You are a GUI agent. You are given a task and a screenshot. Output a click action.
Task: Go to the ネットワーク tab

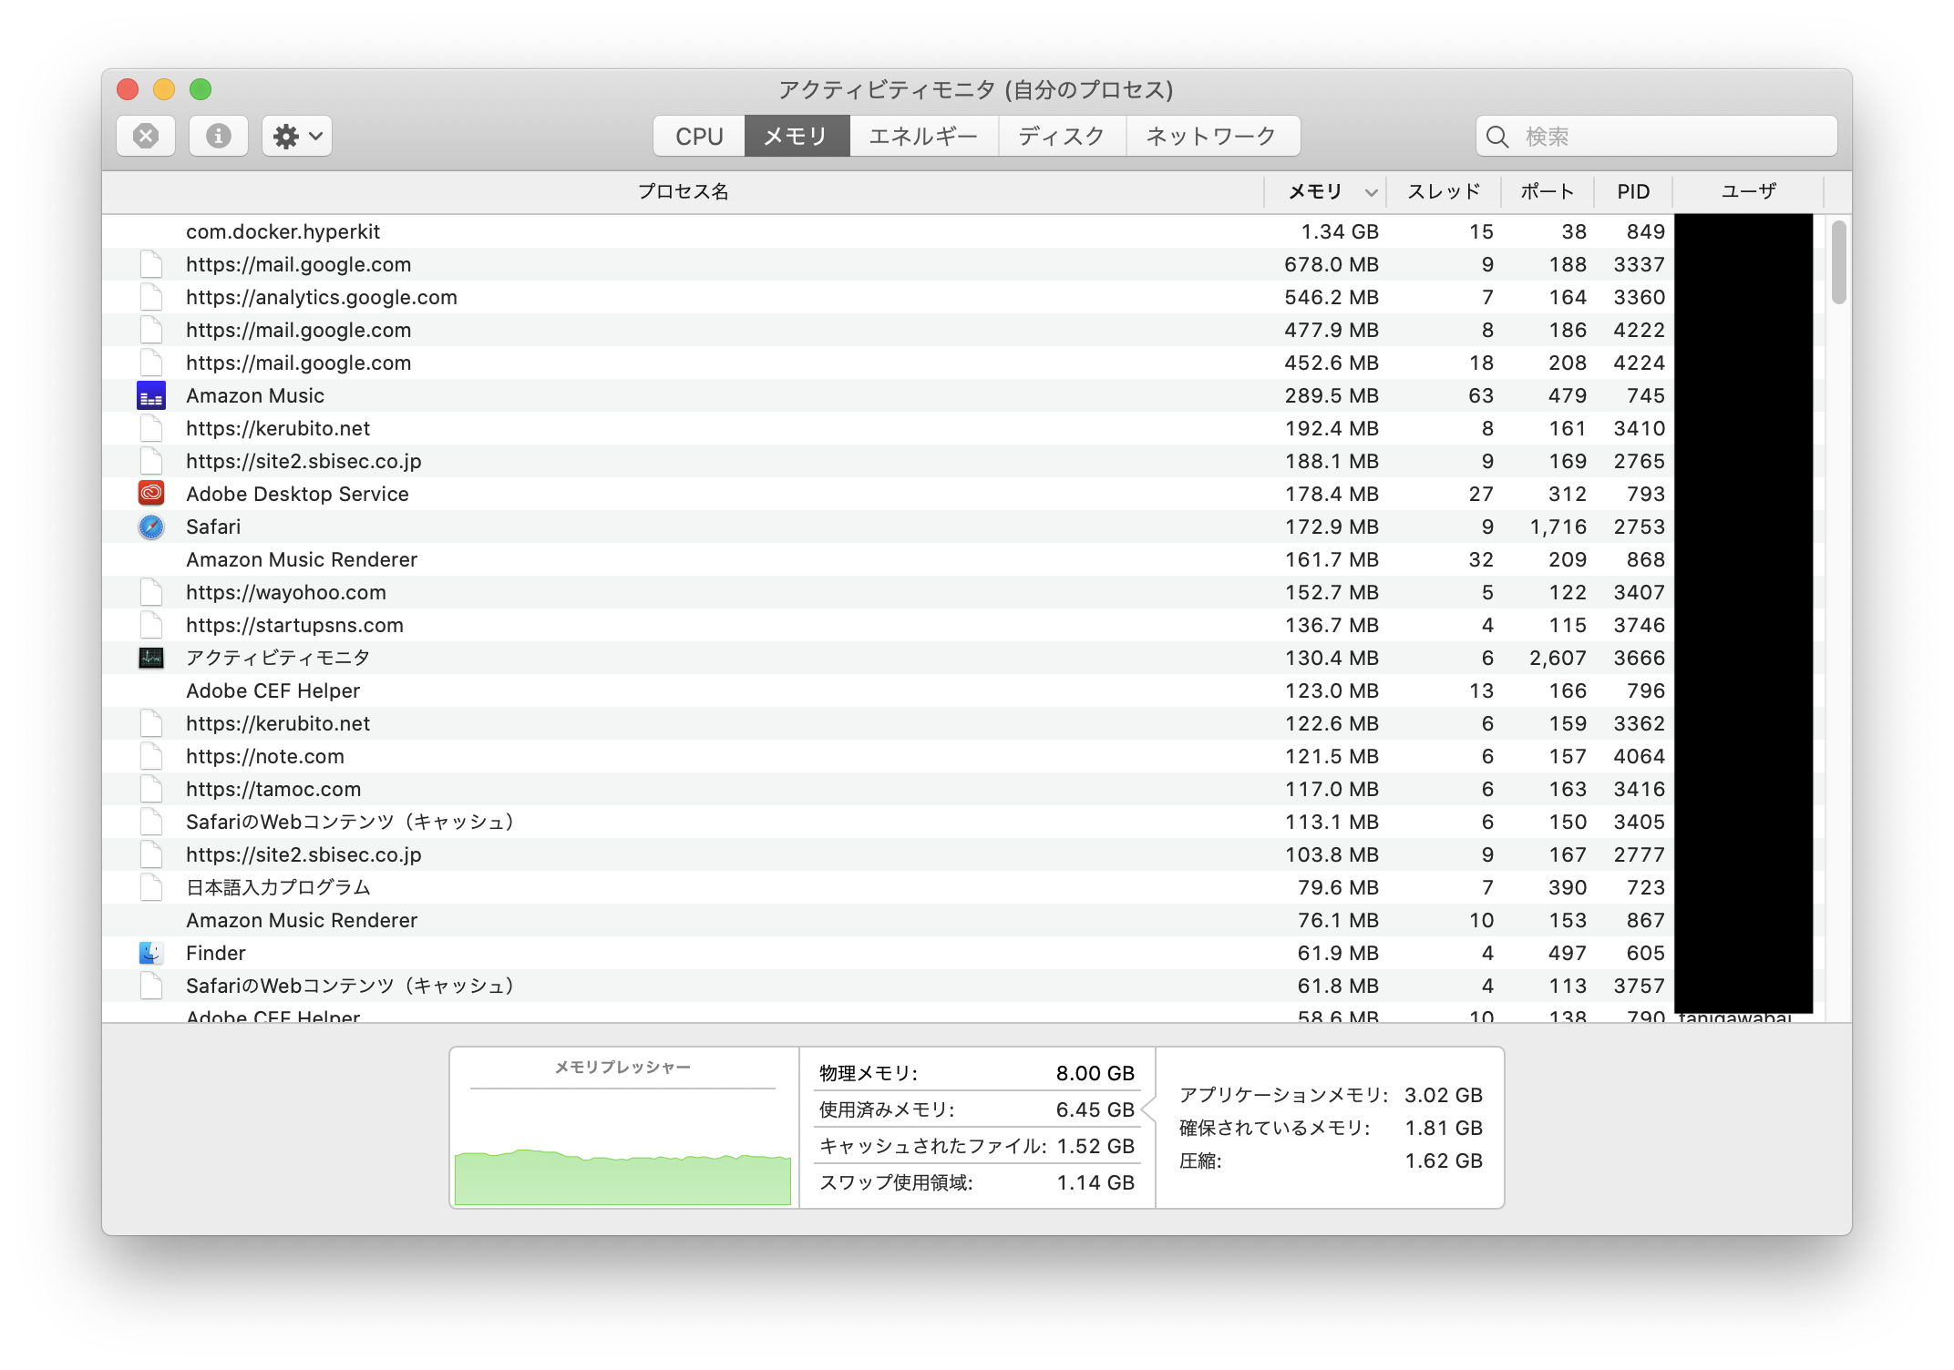(x=1212, y=137)
